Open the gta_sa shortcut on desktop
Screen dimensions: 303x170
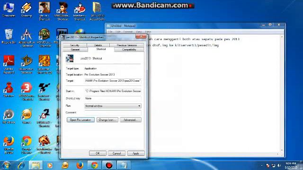point(44,11)
